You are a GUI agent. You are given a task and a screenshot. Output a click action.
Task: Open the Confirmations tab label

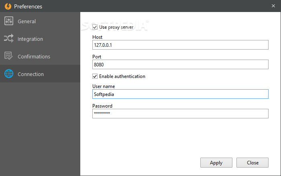[x=34, y=56]
